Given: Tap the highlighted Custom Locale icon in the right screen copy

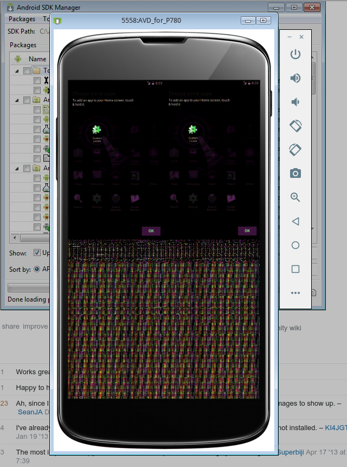Looking at the screenshot, I should tap(193, 130).
